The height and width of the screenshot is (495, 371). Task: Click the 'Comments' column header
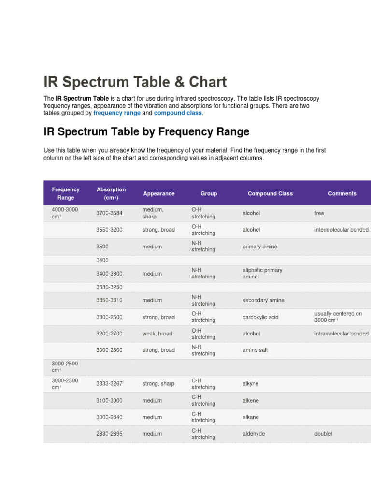coord(342,193)
